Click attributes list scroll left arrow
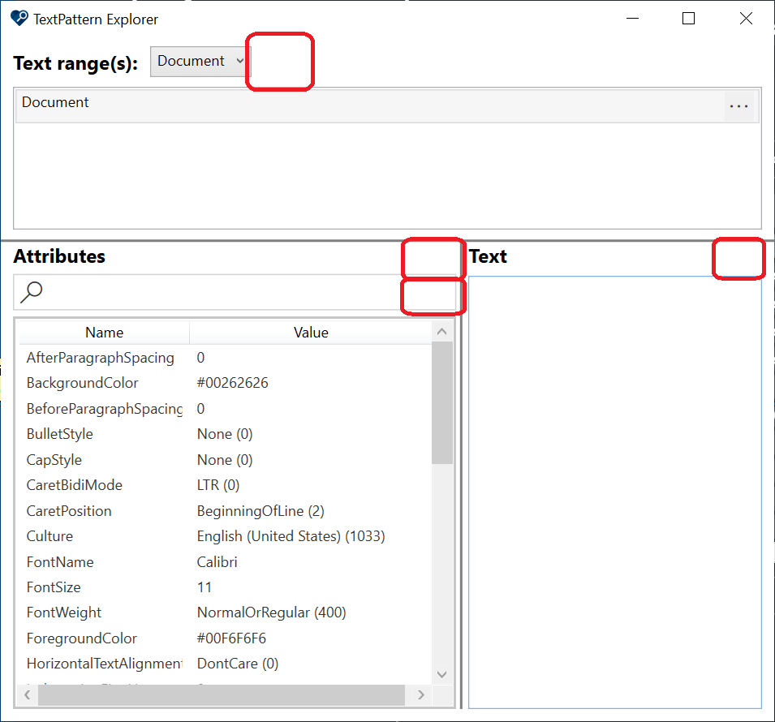775x722 pixels. [x=28, y=694]
